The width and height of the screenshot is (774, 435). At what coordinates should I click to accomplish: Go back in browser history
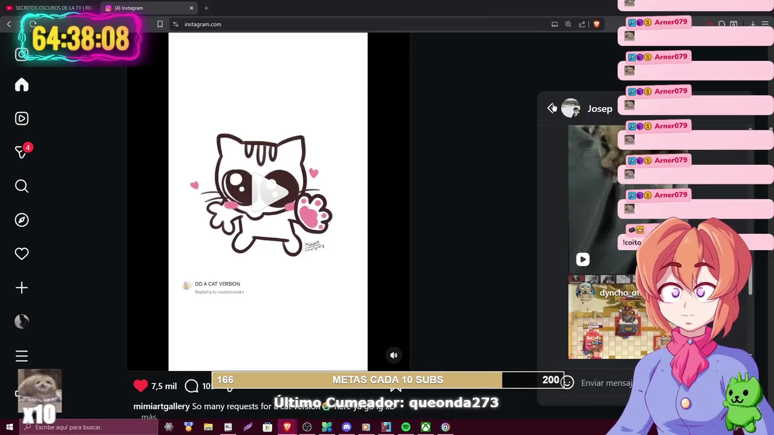click(9, 24)
